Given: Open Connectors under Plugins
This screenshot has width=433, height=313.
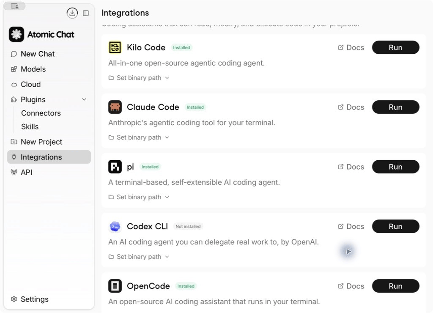Looking at the screenshot, I should pos(41,113).
